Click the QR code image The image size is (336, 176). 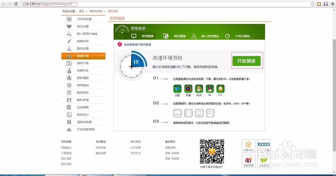[x=212, y=151]
